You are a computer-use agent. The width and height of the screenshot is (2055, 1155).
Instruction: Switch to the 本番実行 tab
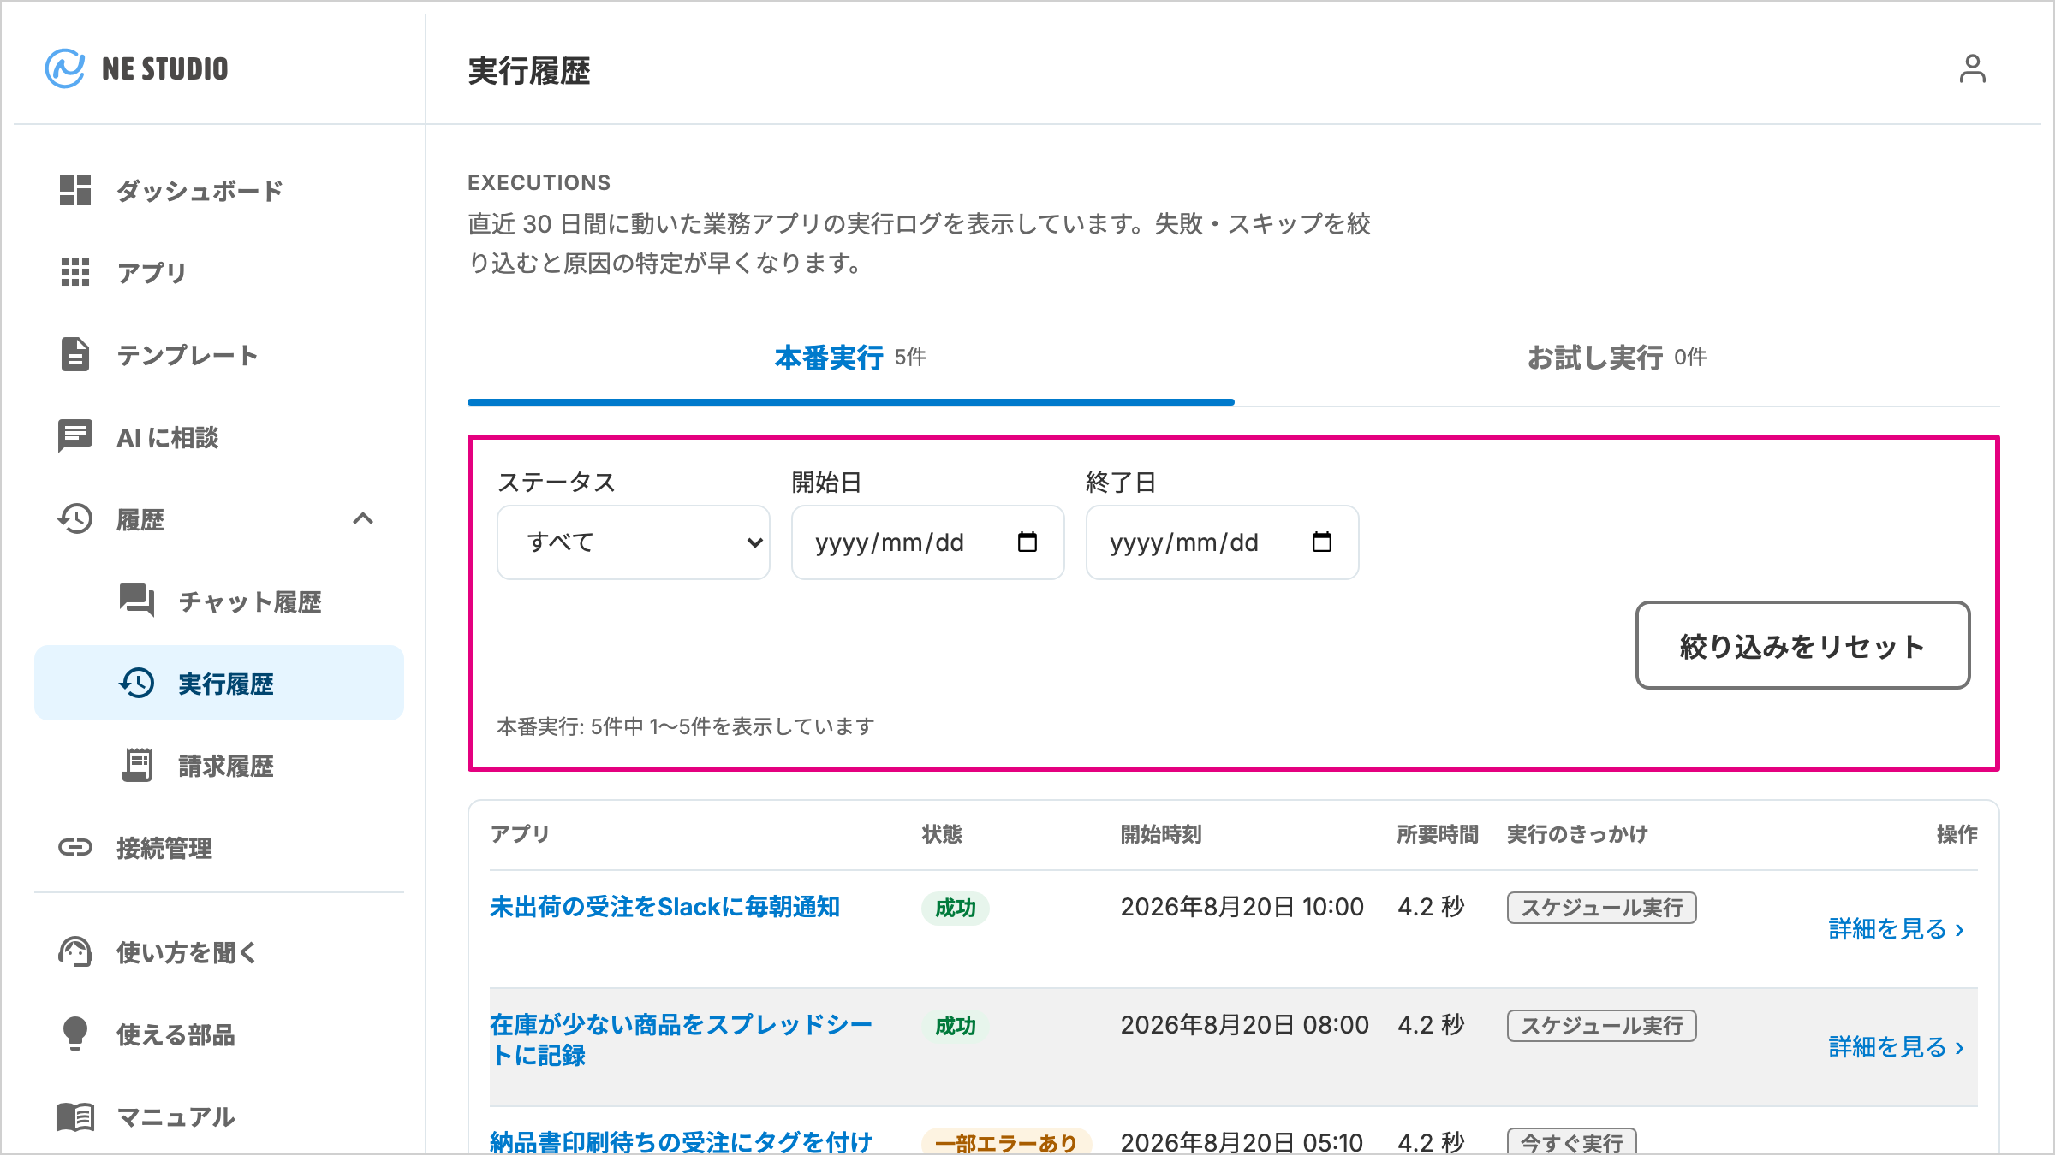coord(850,358)
